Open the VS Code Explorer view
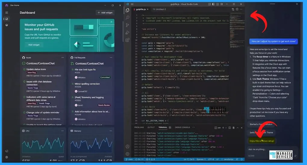 [127, 10]
